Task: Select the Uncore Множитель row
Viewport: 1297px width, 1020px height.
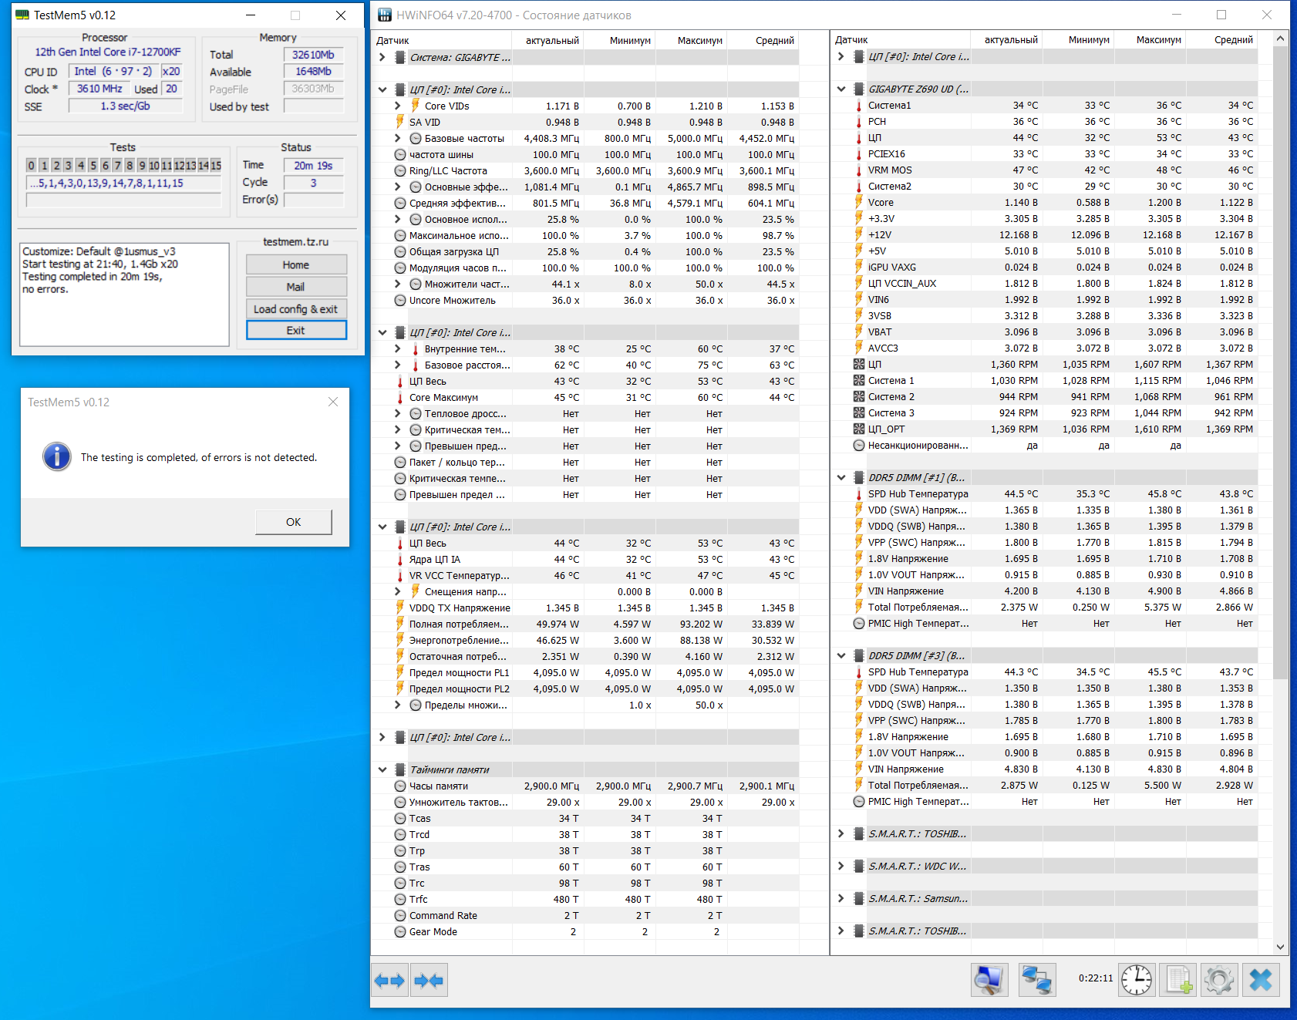Action: tap(585, 301)
